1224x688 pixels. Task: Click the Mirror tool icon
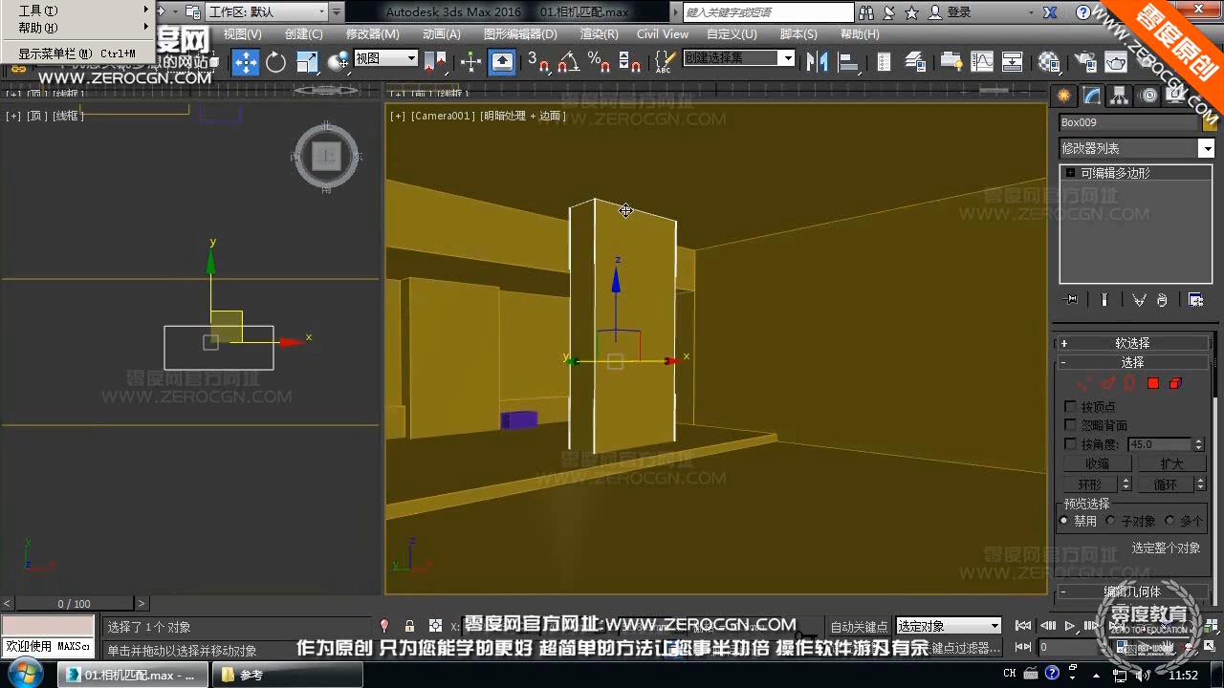coord(817,62)
